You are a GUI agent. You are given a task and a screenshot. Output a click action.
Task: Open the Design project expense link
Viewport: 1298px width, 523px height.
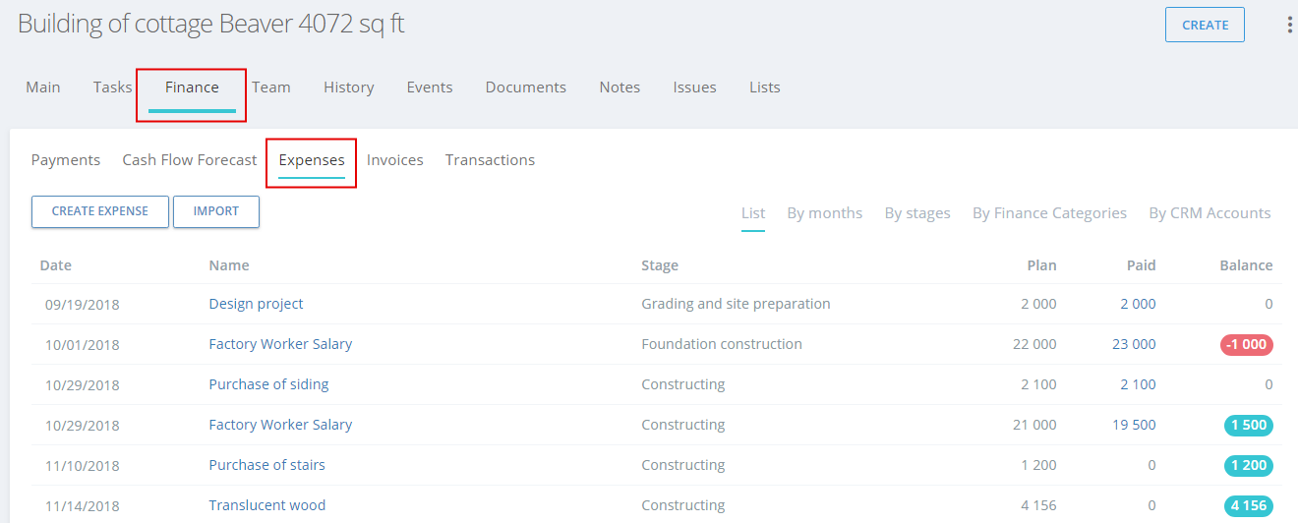pyautogui.click(x=256, y=304)
